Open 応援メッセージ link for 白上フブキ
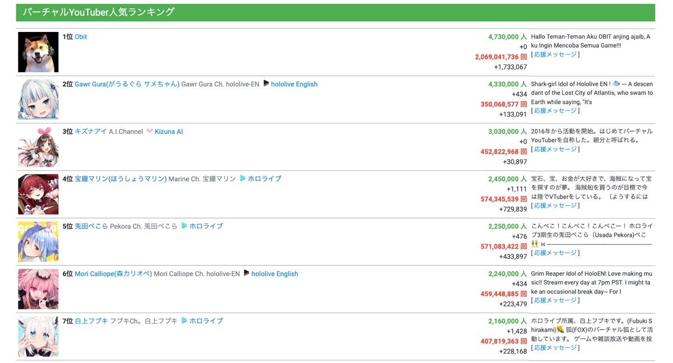Screen dimensions: 673x363 tap(555, 348)
